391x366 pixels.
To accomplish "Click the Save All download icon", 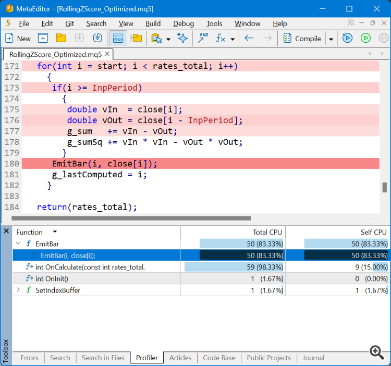I will (x=97, y=39).
